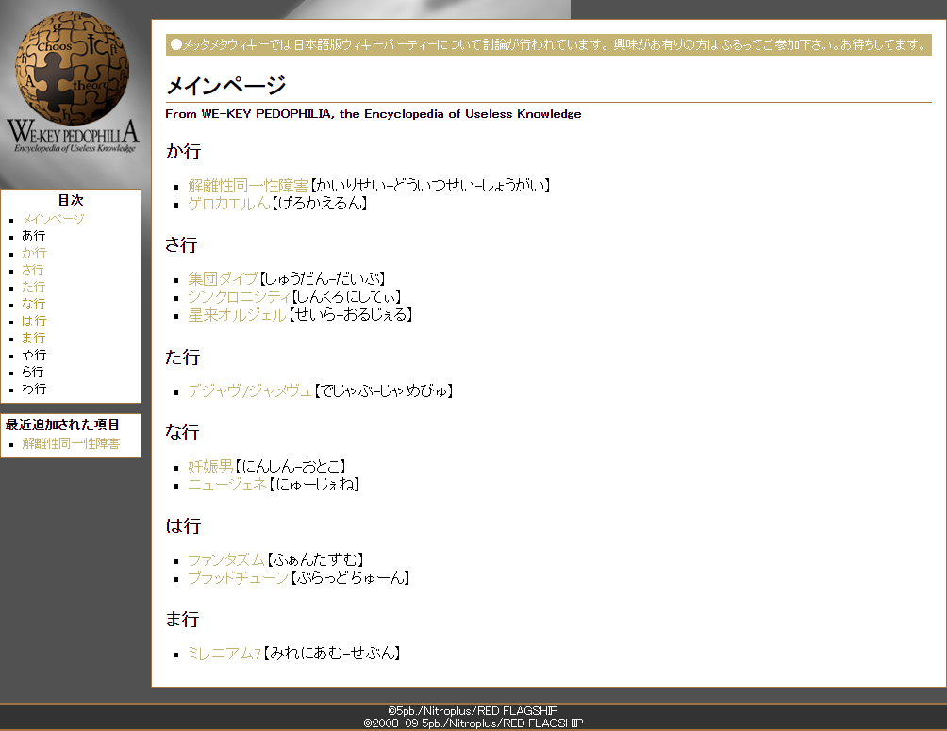Click the さ行 section heading in main content
This screenshot has height=731, width=947.
tap(181, 244)
